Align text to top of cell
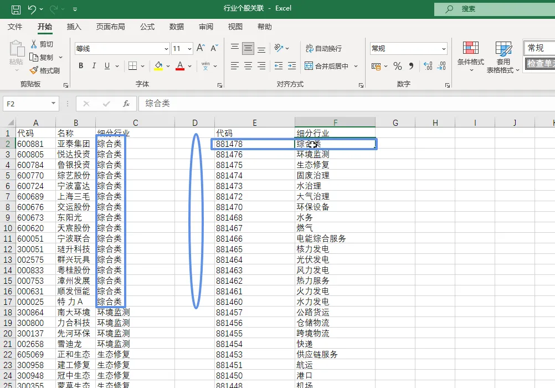The height and width of the screenshot is (388, 555). pos(235,47)
